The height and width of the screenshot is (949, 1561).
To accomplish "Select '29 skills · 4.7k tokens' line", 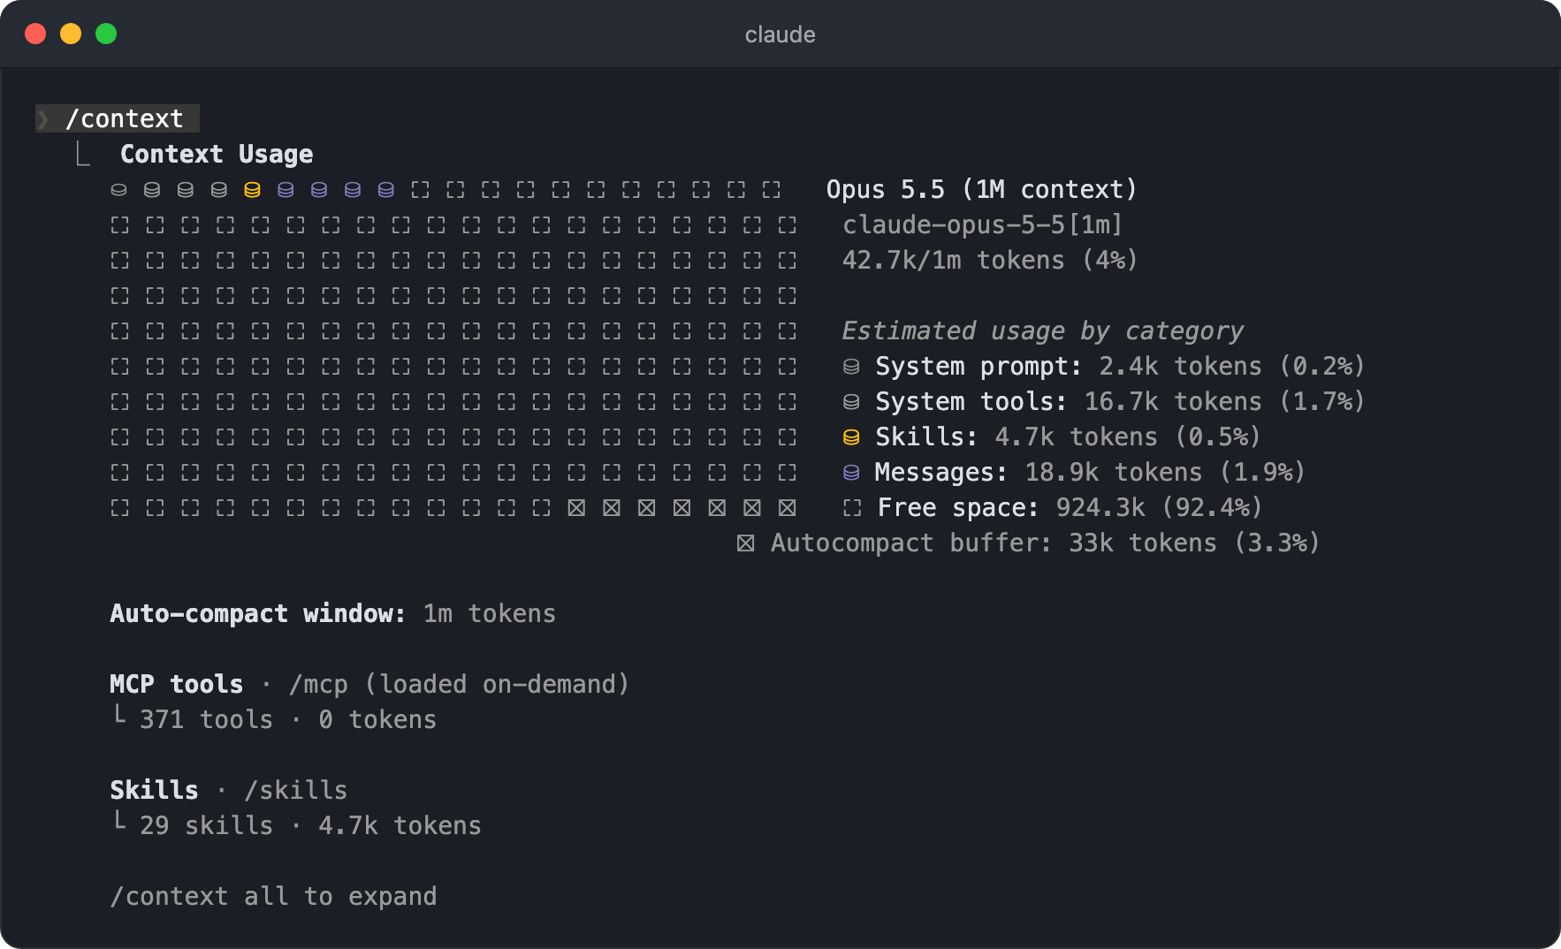I will tap(297, 825).
